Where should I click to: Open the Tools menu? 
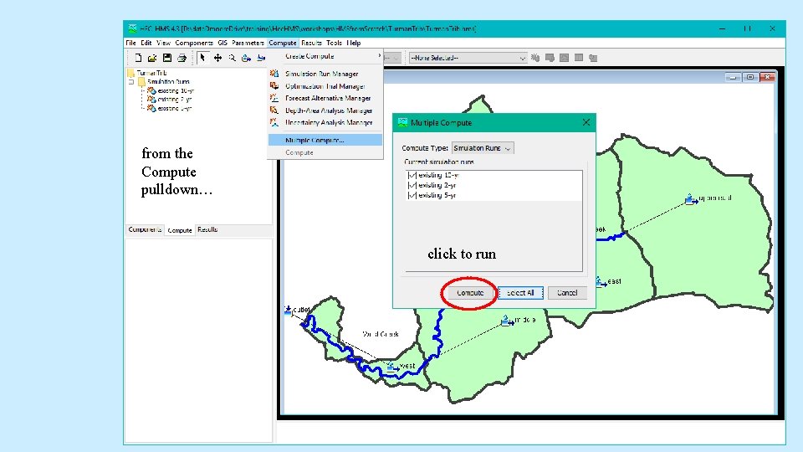pyautogui.click(x=334, y=43)
